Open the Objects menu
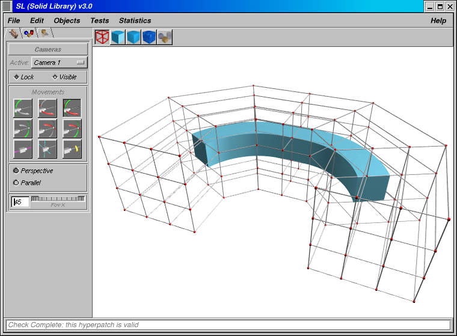 [x=67, y=20]
